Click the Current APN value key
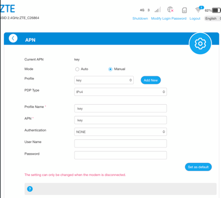Screen dimensions: 221x198 77,59
